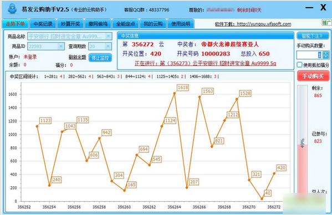Click the red 手动购买 button
This screenshot has height=215, width=332.
click(313, 76)
